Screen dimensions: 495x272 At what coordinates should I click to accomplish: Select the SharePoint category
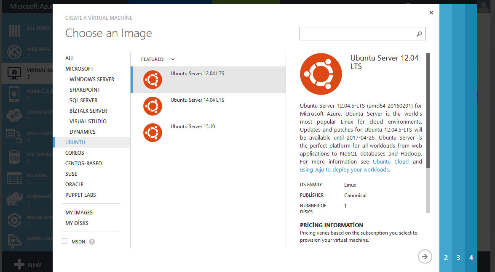pos(85,90)
